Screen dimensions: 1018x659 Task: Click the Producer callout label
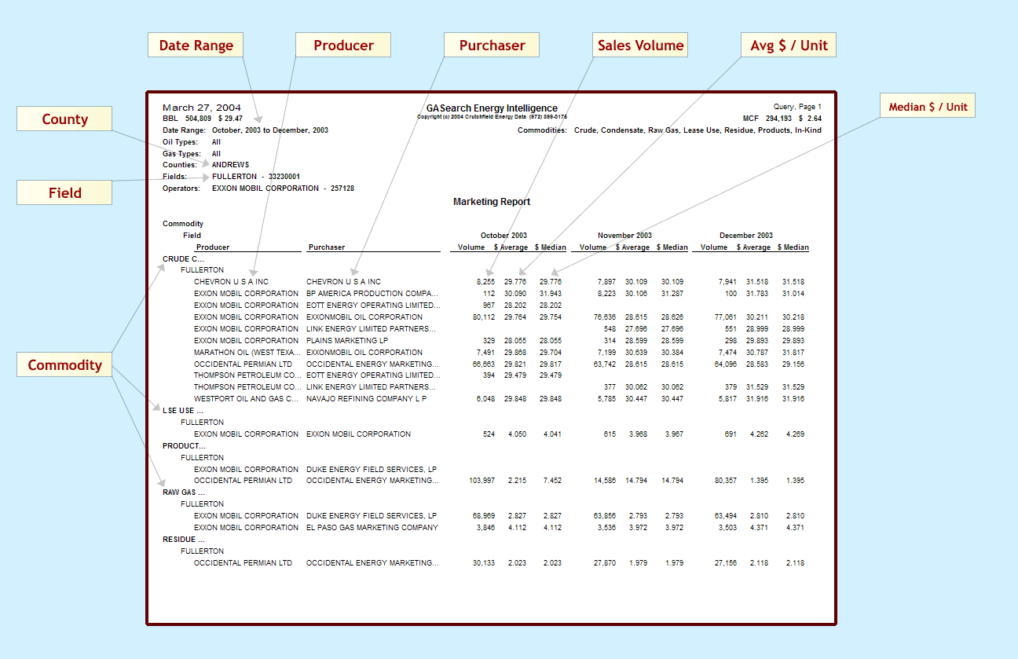(342, 45)
